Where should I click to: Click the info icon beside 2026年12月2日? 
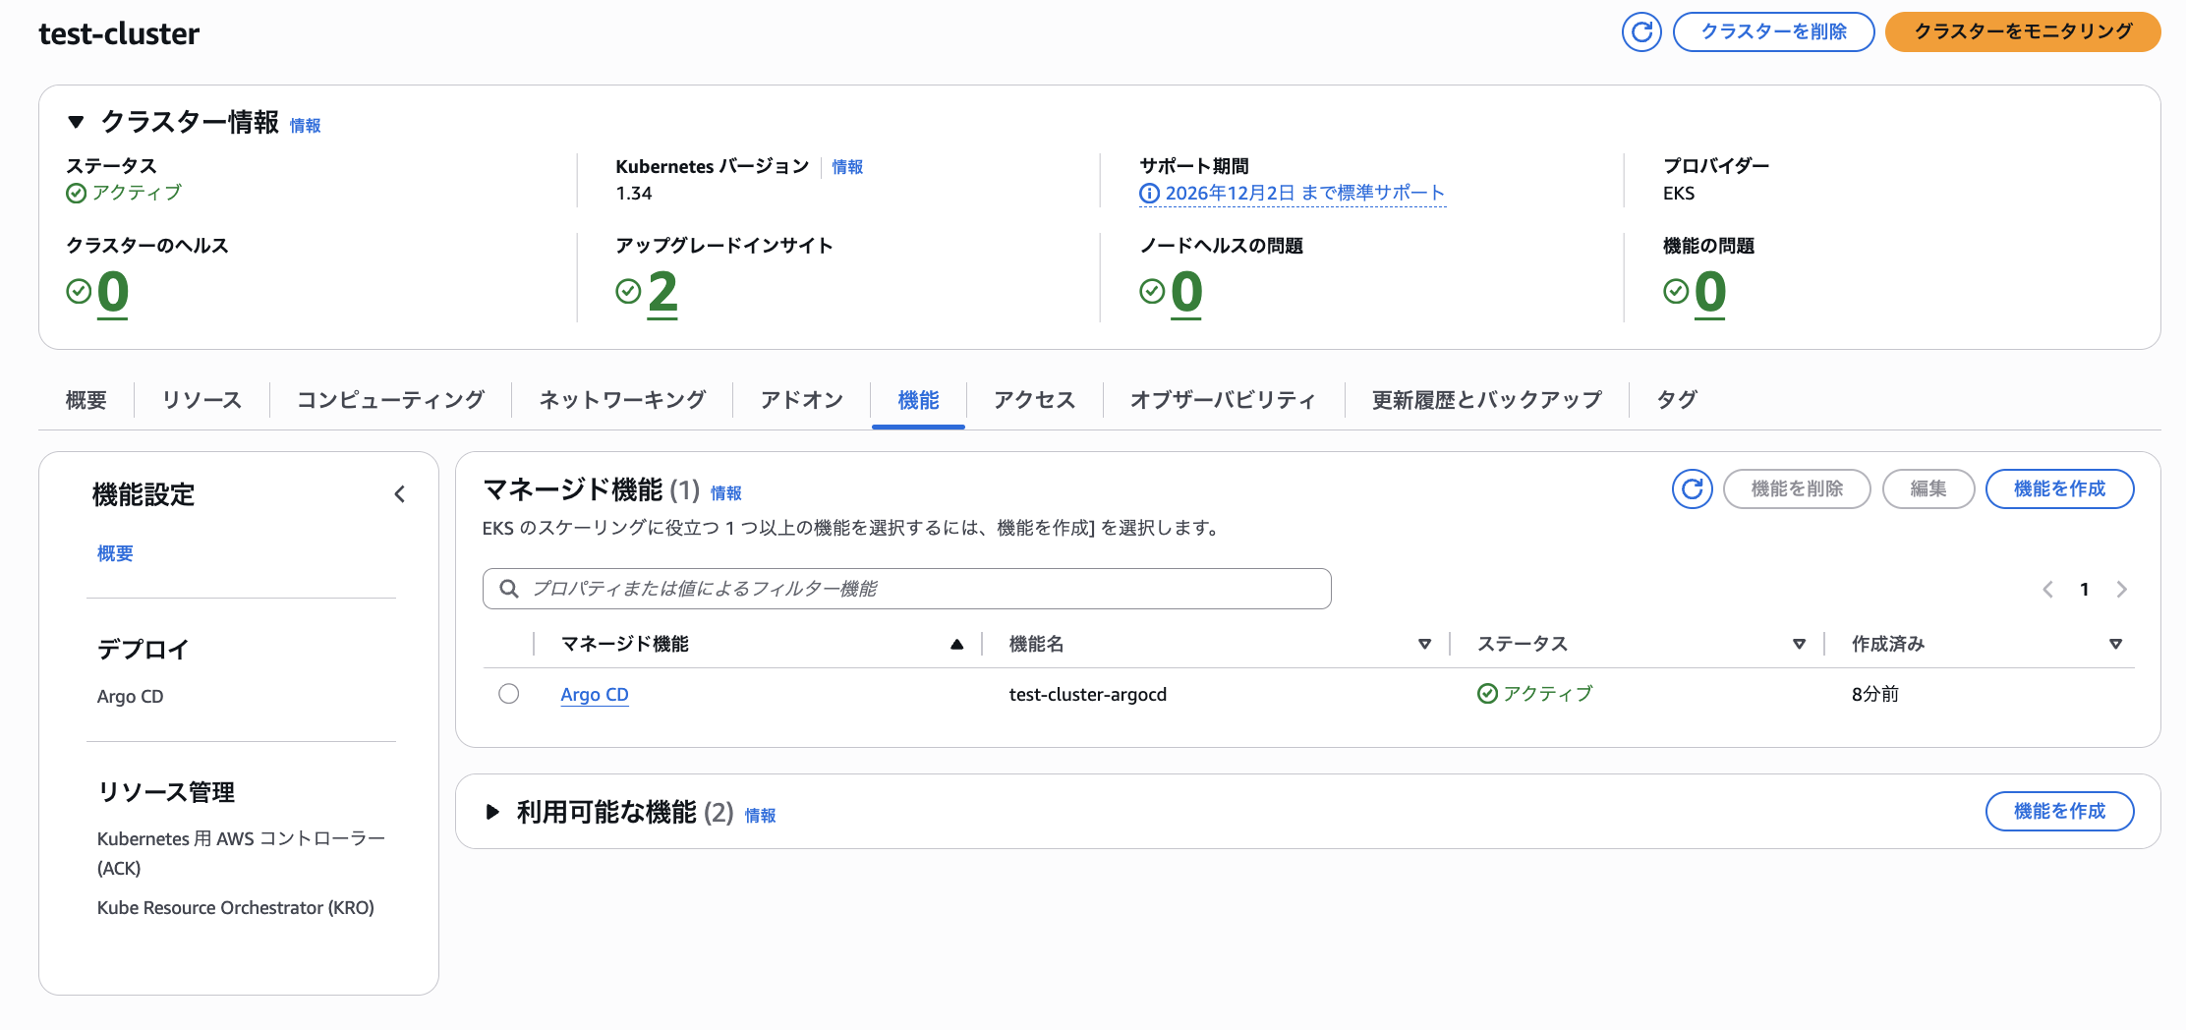[1150, 194]
